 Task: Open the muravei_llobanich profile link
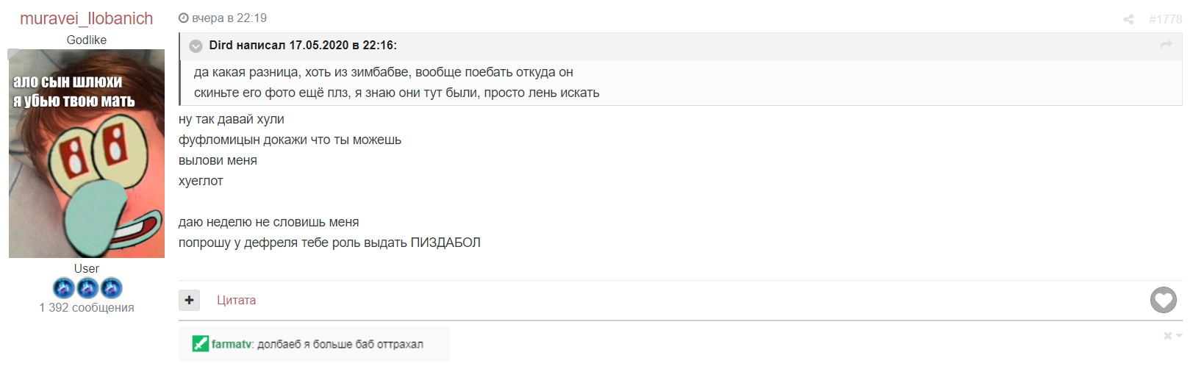coord(87,18)
